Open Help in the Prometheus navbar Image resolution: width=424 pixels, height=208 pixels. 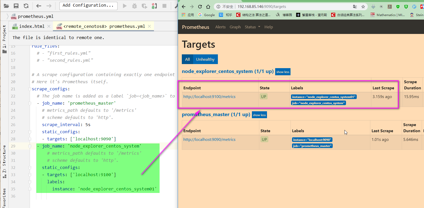269,27
